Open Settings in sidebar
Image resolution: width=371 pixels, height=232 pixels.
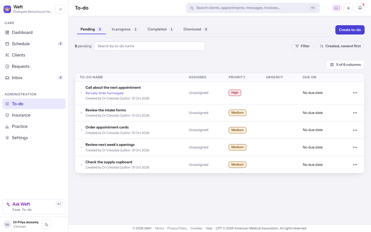[x=34, y=138]
